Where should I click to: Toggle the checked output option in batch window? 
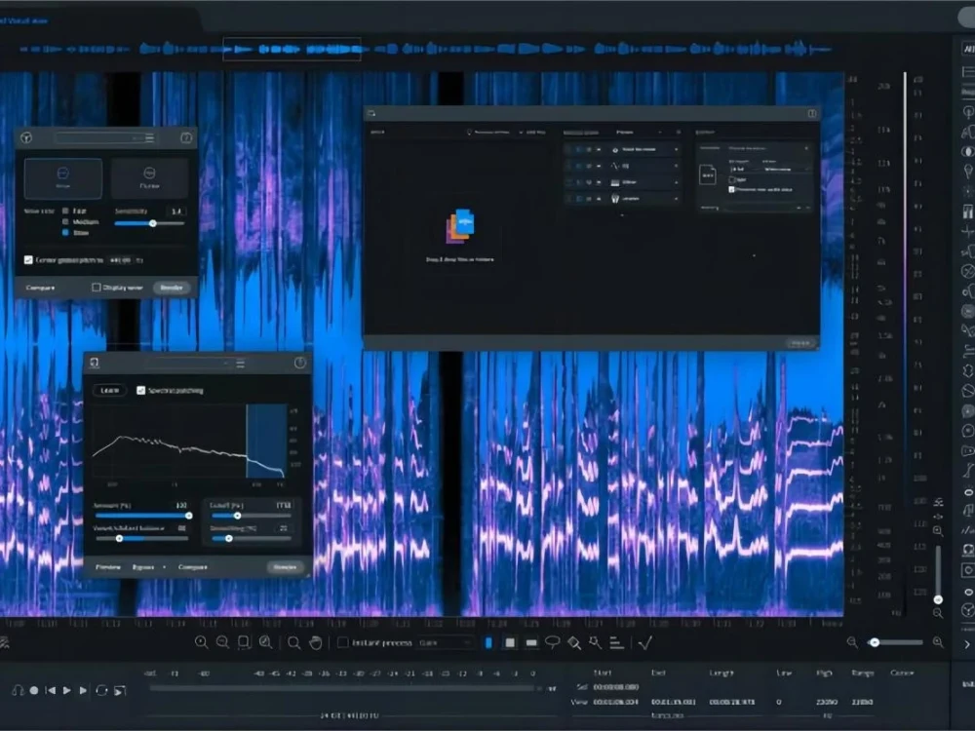pos(732,190)
